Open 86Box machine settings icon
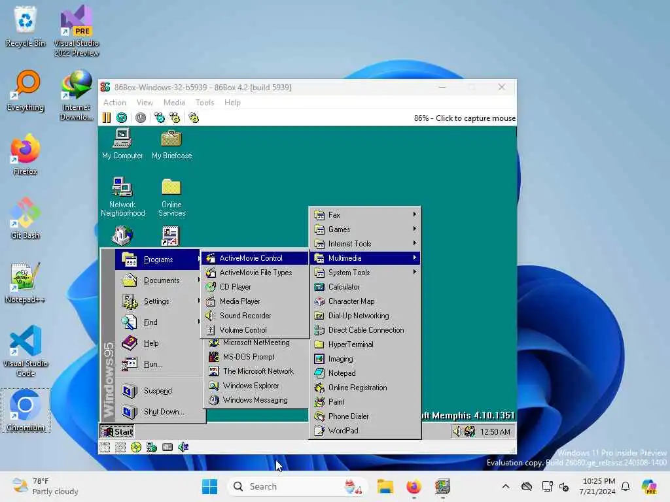 click(194, 118)
